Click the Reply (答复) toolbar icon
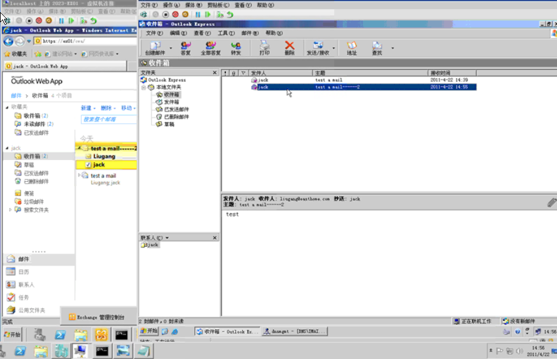The width and height of the screenshot is (557, 359). click(x=185, y=48)
